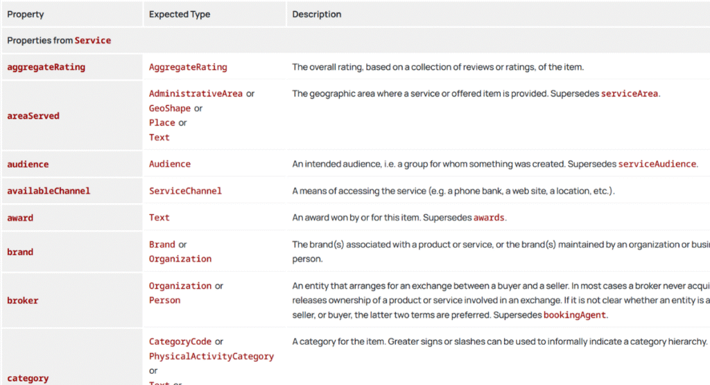Image resolution: width=710 pixels, height=385 pixels.
Task: Click the awards superseded link
Action: click(x=489, y=218)
